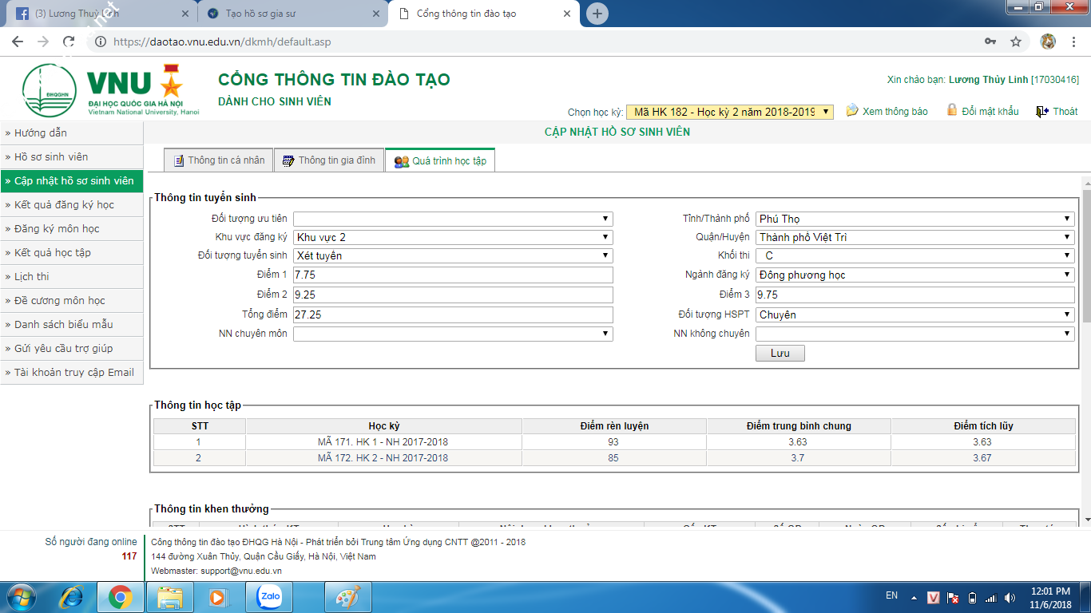Click the bookmark star icon in address bar

(1016, 42)
